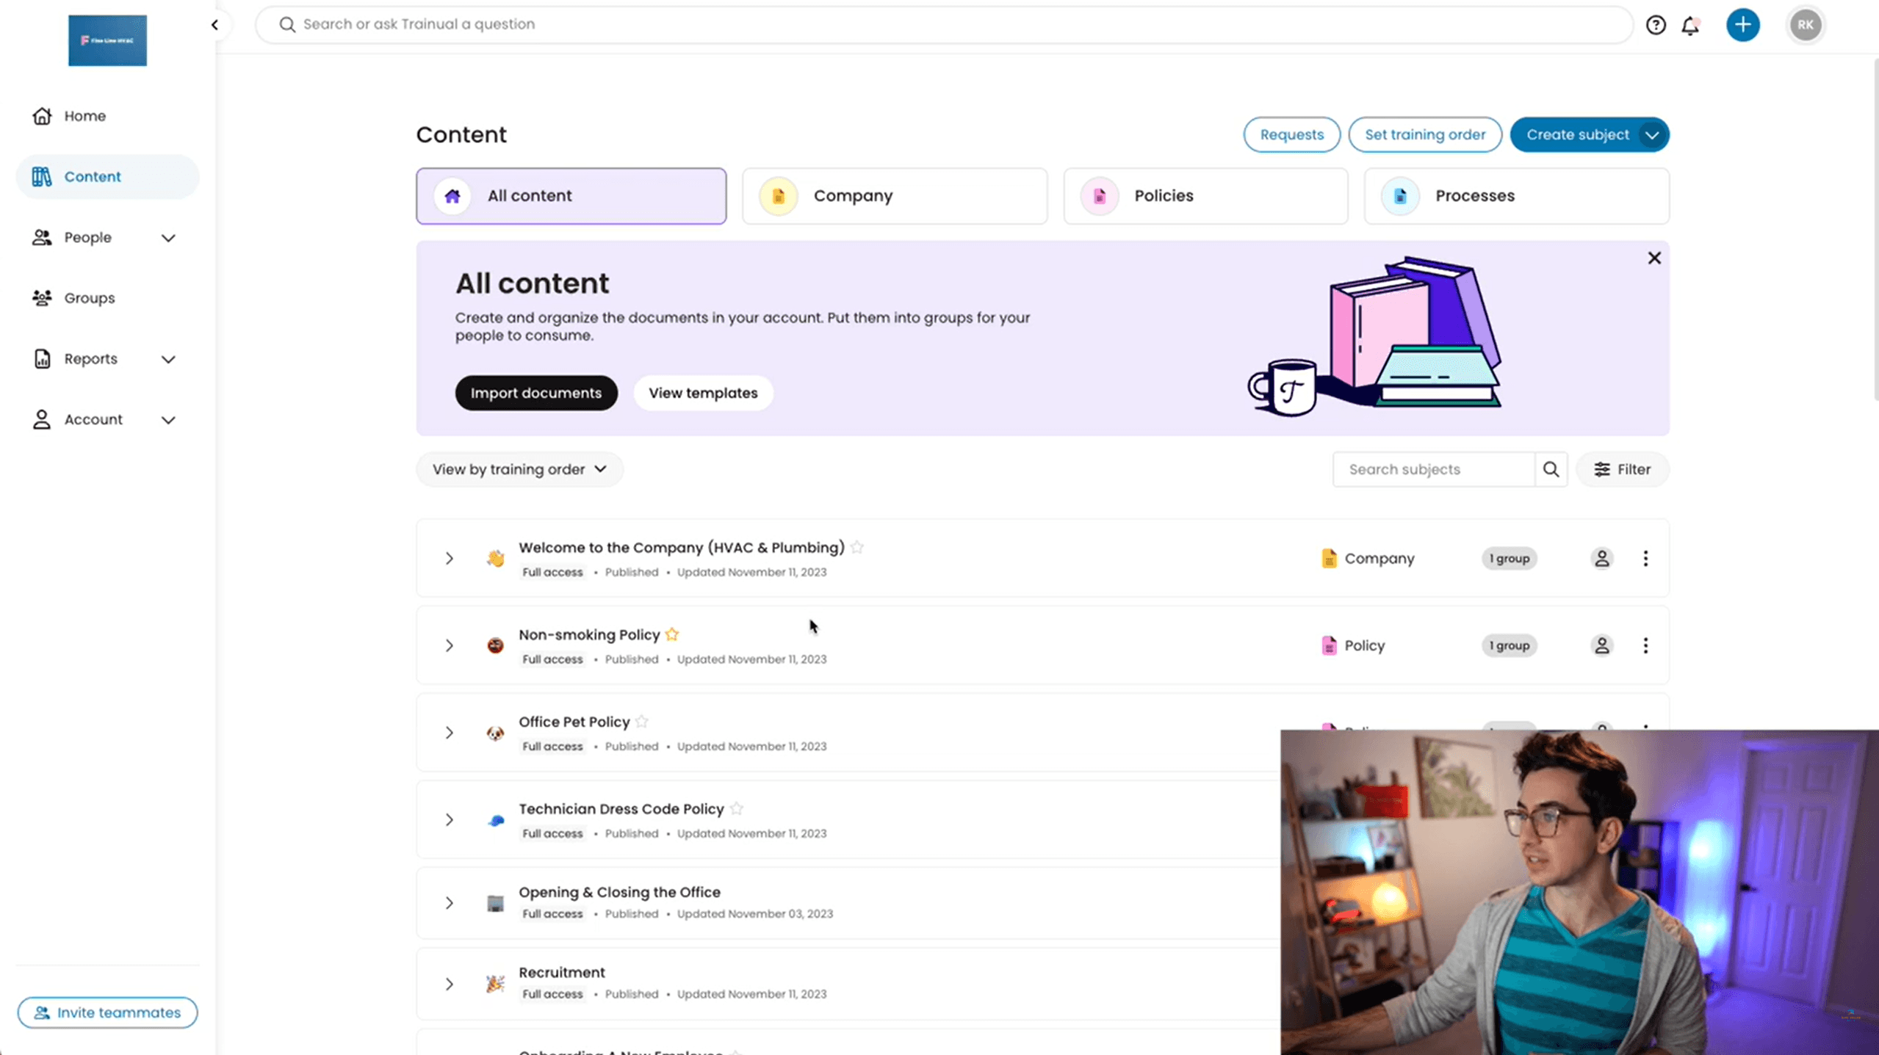Unfavorite the Non-smoking Policy star
This screenshot has width=1879, height=1055.
coord(671,634)
